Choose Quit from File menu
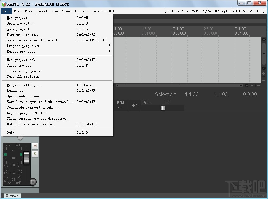The image size is (268, 199). coord(57,132)
